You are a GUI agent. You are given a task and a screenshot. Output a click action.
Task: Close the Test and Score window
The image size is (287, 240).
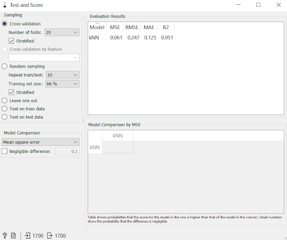279,5
